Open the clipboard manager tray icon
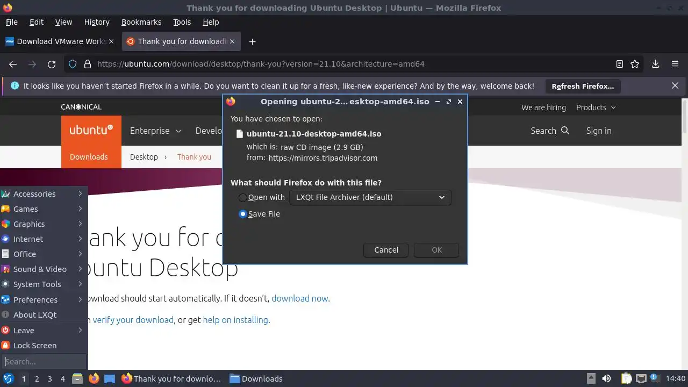Viewport: 688px width, 387px height. point(627,379)
